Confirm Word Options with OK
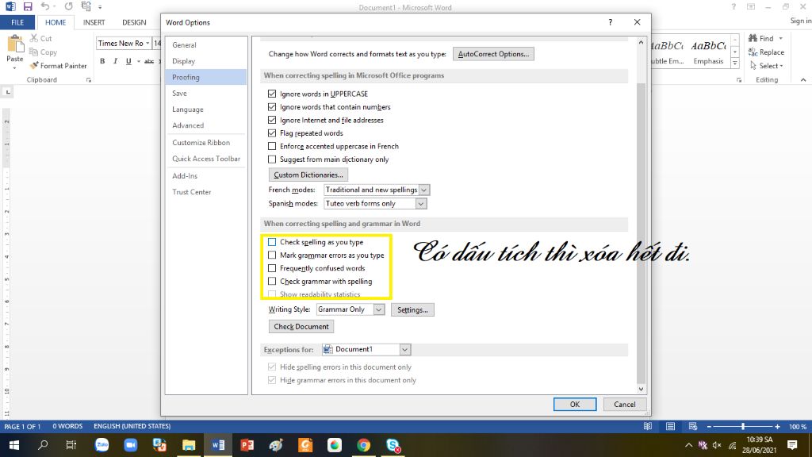 click(575, 404)
